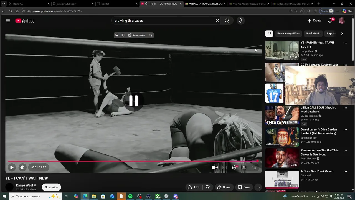Open options for YE - FATHER video
This screenshot has height=200, width=355.
point(345,43)
